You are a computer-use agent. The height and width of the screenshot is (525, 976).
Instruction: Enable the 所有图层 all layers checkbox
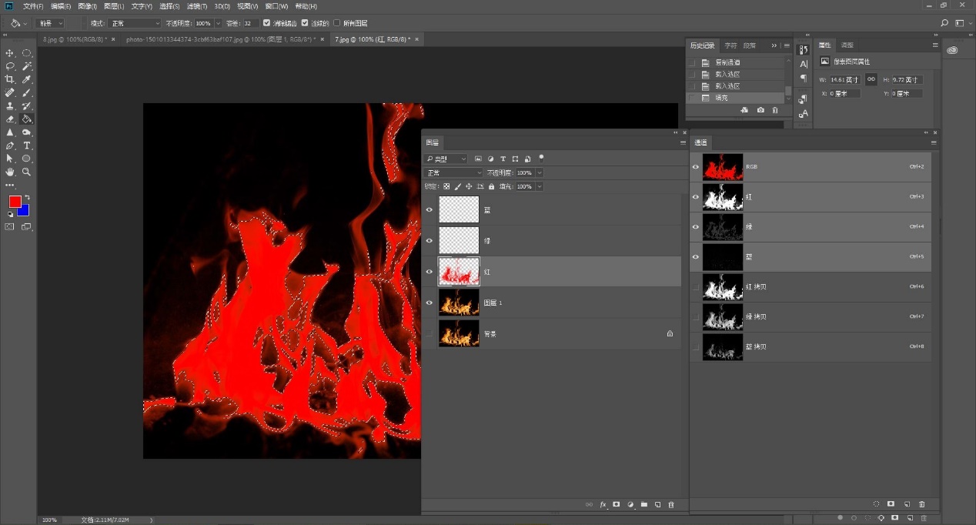tap(336, 23)
